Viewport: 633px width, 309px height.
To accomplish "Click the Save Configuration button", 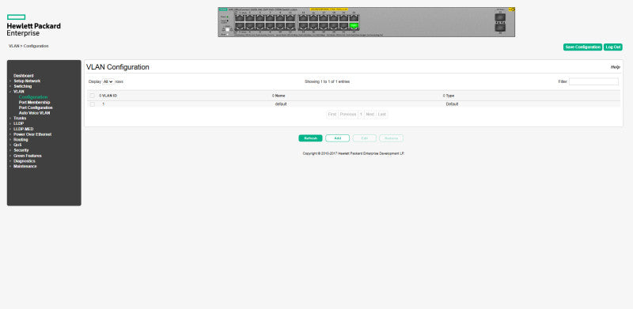I will [582, 47].
